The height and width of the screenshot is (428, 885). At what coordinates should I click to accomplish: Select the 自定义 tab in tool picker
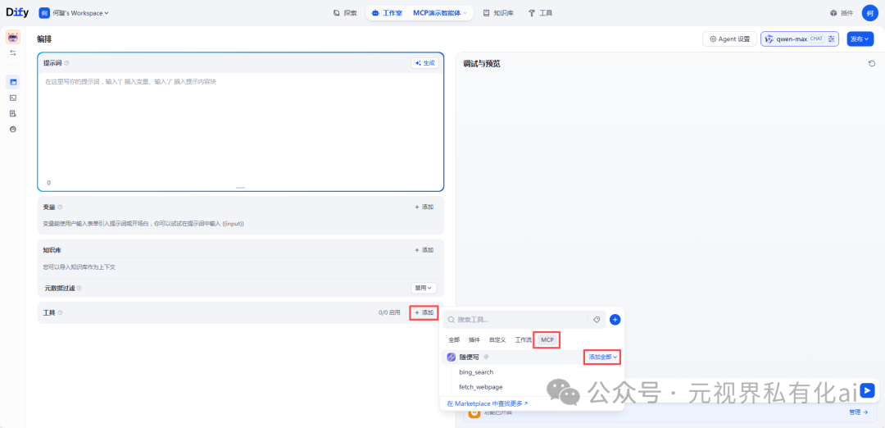pyautogui.click(x=497, y=340)
